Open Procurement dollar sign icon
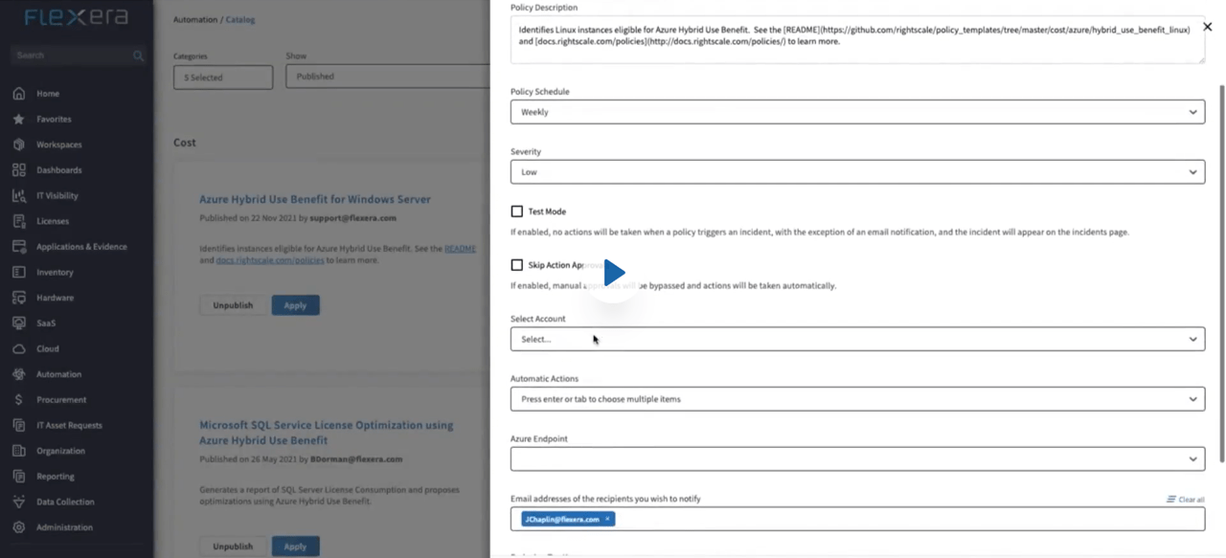1226x558 pixels. coord(19,400)
